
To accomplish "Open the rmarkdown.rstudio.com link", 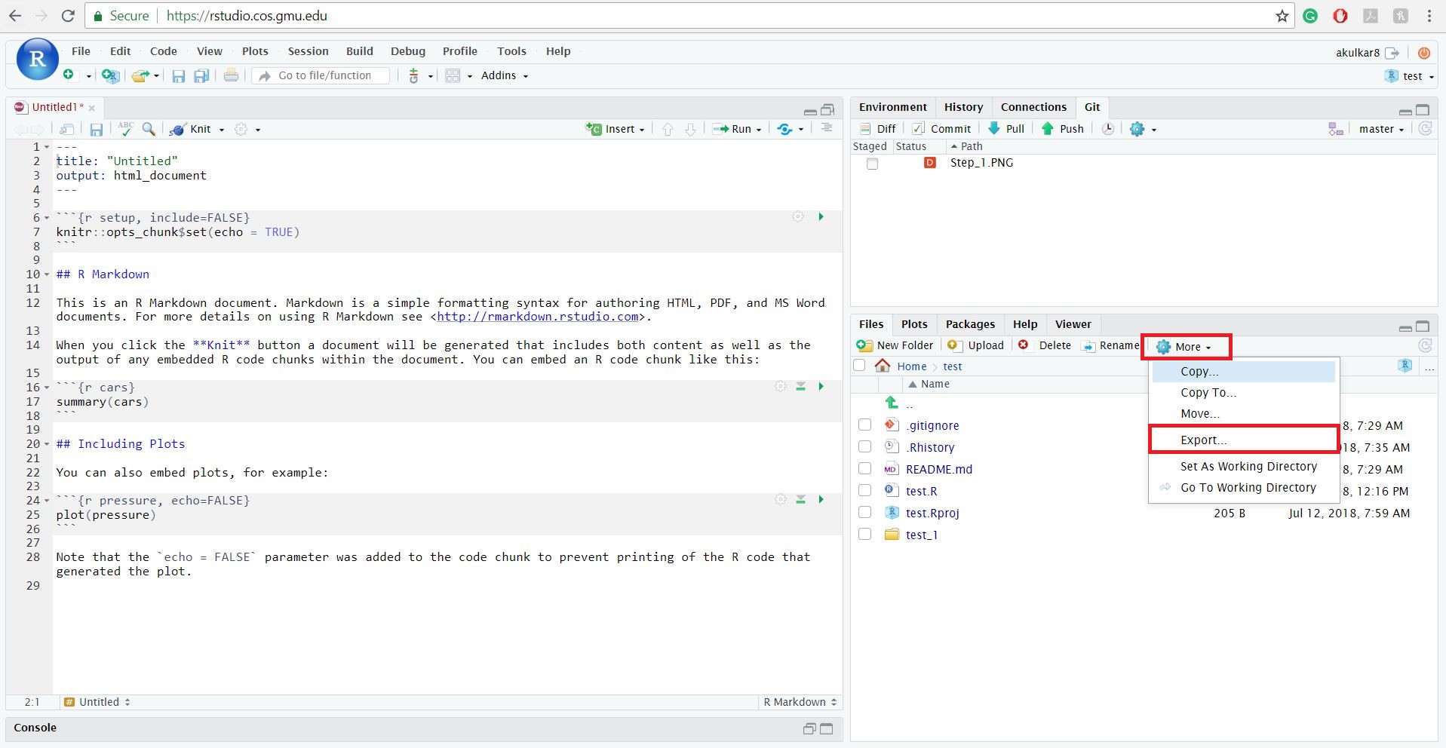I will [538, 317].
